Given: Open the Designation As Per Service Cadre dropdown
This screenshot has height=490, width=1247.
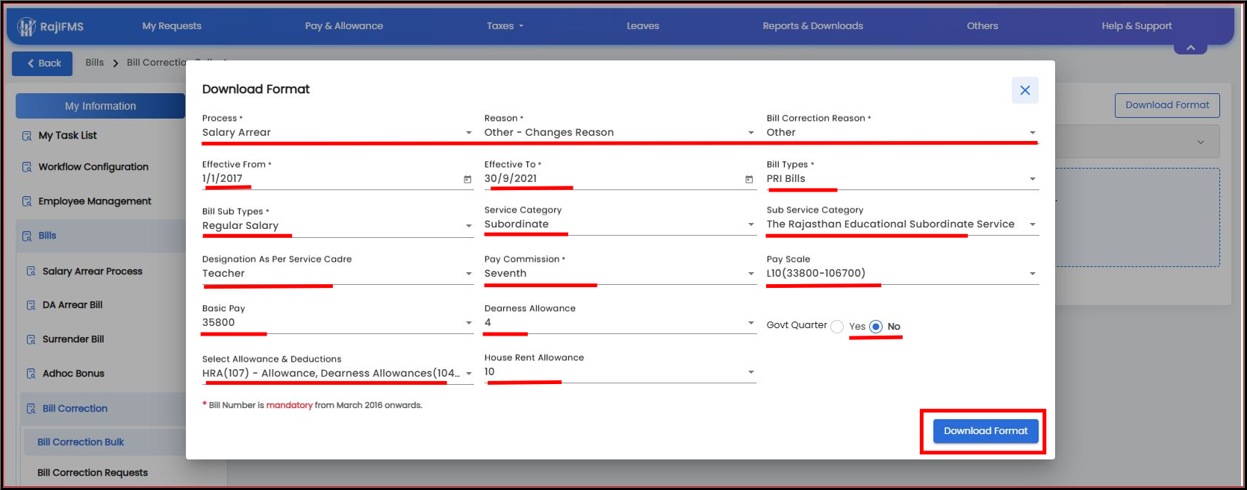Looking at the screenshot, I should 338,274.
